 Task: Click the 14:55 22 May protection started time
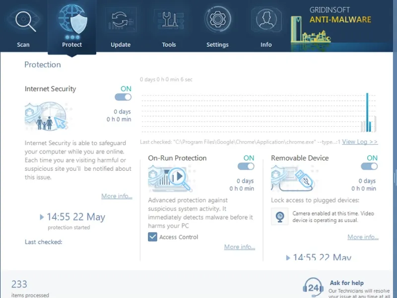click(76, 217)
